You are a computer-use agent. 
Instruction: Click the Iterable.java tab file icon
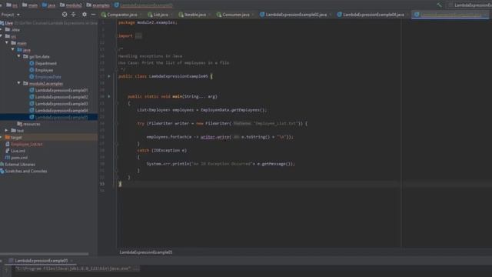pyautogui.click(x=181, y=15)
